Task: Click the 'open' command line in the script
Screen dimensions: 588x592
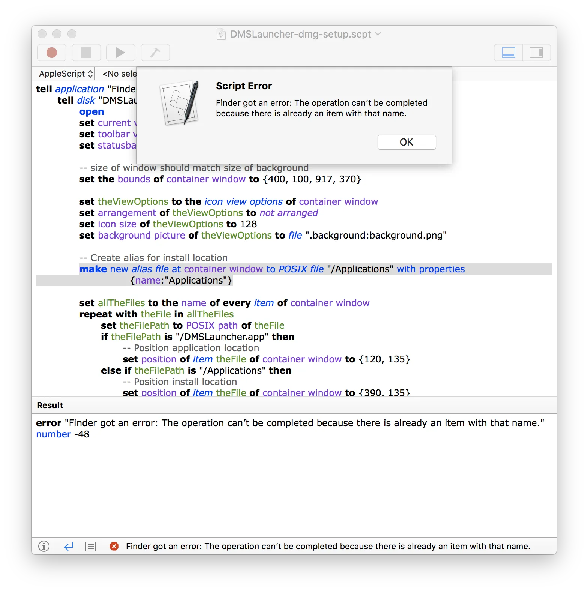Action: pos(91,112)
